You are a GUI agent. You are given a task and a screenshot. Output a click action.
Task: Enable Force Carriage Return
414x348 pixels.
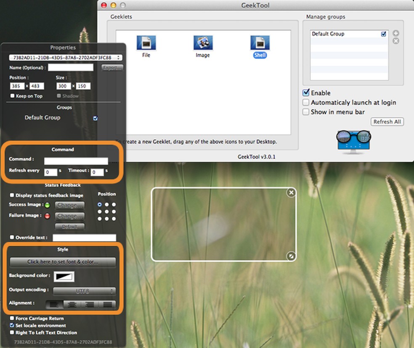(12, 318)
